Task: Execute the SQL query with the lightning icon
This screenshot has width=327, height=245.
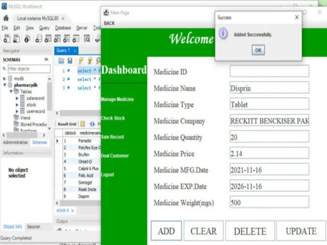Action: click(81, 60)
